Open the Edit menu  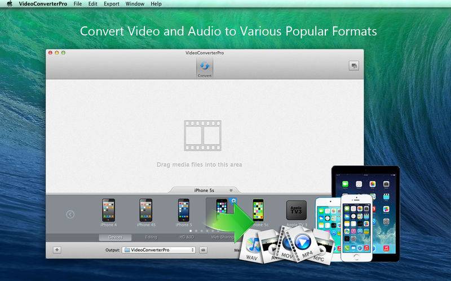click(92, 4)
